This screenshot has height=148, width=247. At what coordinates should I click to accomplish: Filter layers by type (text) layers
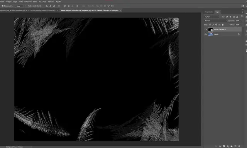(x=230, y=17)
